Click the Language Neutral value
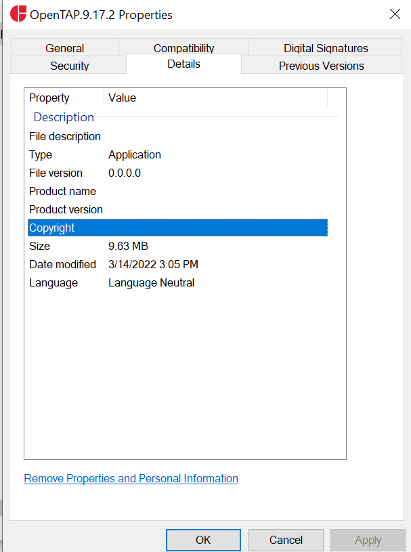 click(x=151, y=282)
